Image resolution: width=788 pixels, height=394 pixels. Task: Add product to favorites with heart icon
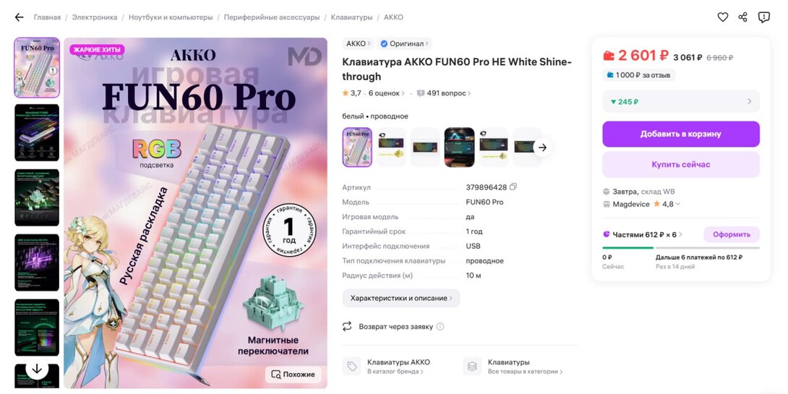723,17
